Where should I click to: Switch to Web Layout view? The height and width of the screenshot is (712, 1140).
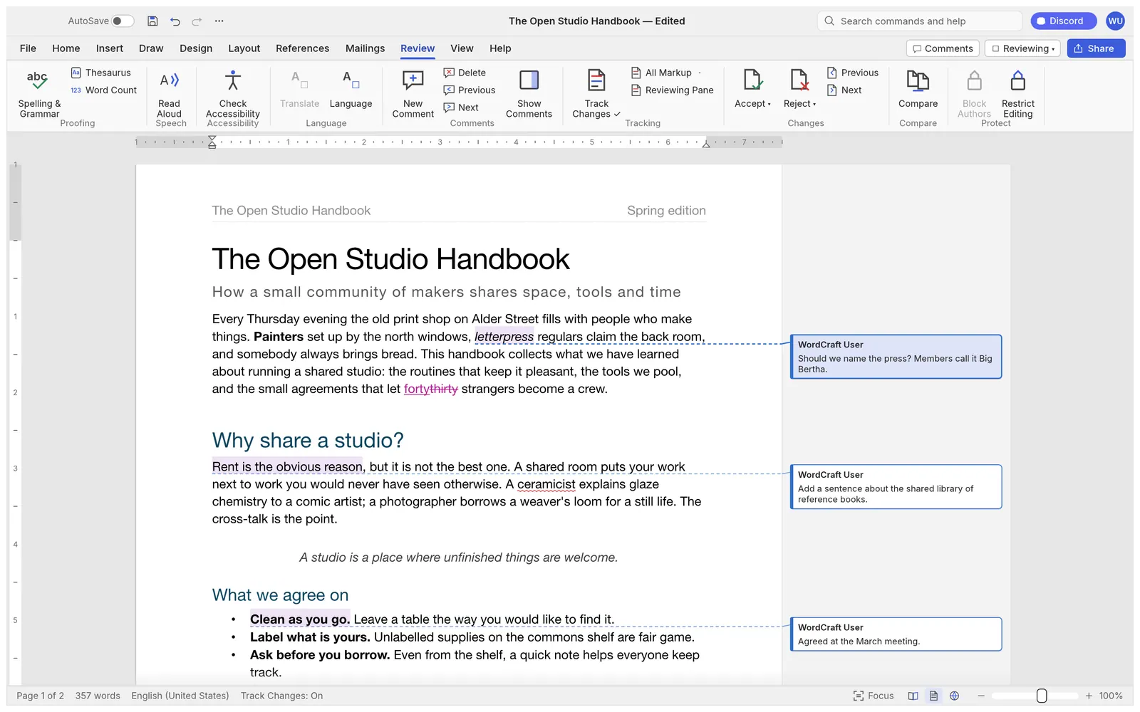click(955, 696)
